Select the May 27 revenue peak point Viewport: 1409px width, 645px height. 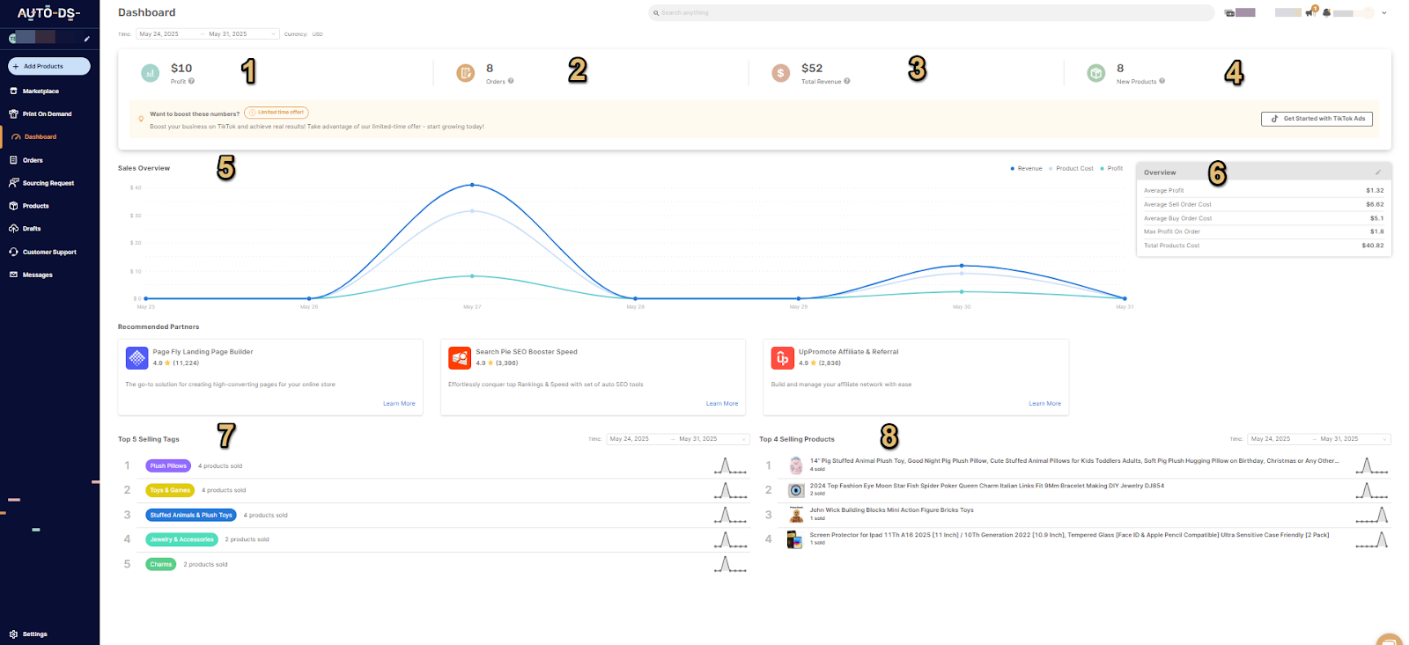[x=472, y=185]
